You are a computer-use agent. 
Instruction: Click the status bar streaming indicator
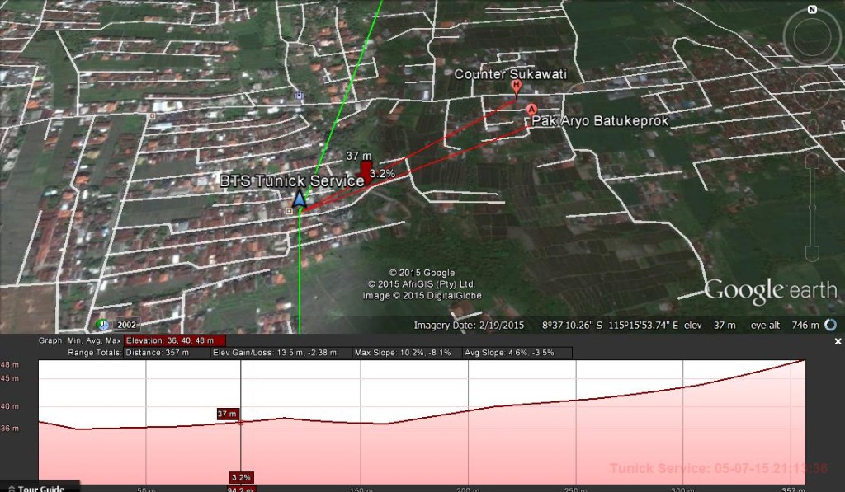click(830, 325)
